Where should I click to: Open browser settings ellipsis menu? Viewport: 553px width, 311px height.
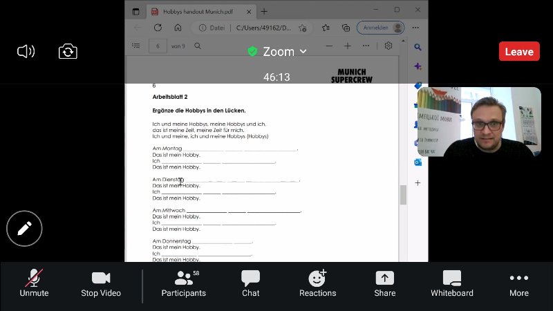(x=415, y=28)
